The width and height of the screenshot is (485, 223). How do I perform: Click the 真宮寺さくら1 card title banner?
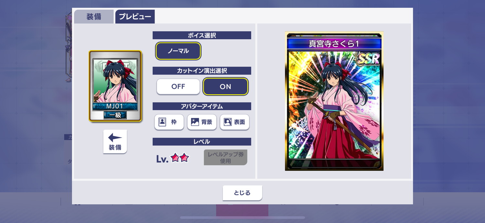pyautogui.click(x=334, y=44)
